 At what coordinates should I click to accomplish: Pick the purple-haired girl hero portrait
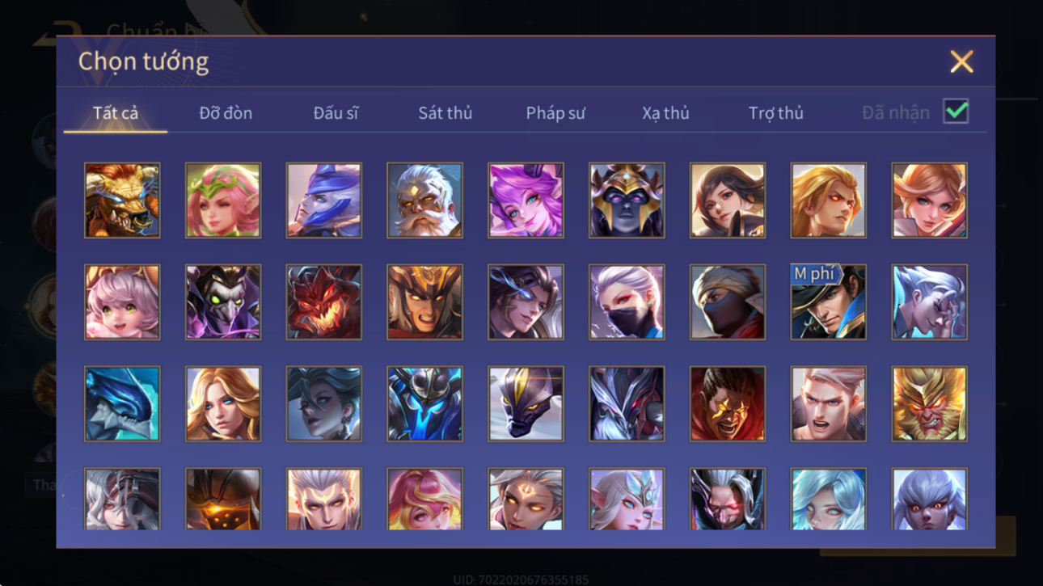526,200
